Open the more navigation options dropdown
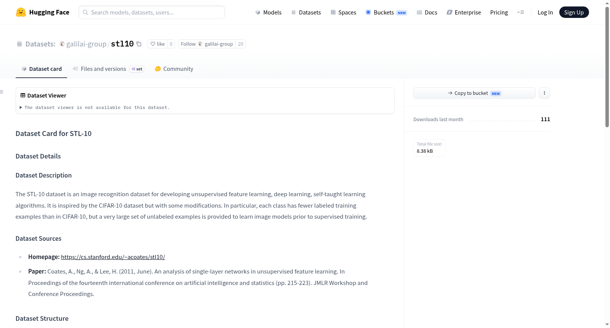This screenshot has width=610, height=328. coord(520,13)
